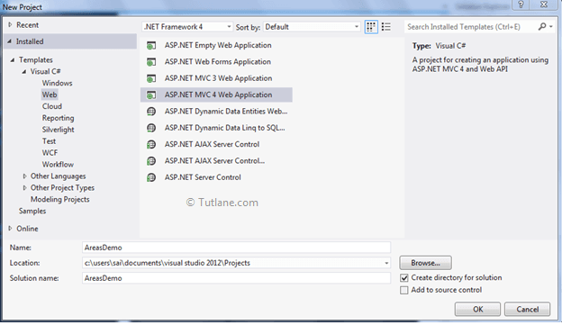Click the ASP.NET Server Control template icon
Screen dimensions: 562x325
click(x=151, y=177)
